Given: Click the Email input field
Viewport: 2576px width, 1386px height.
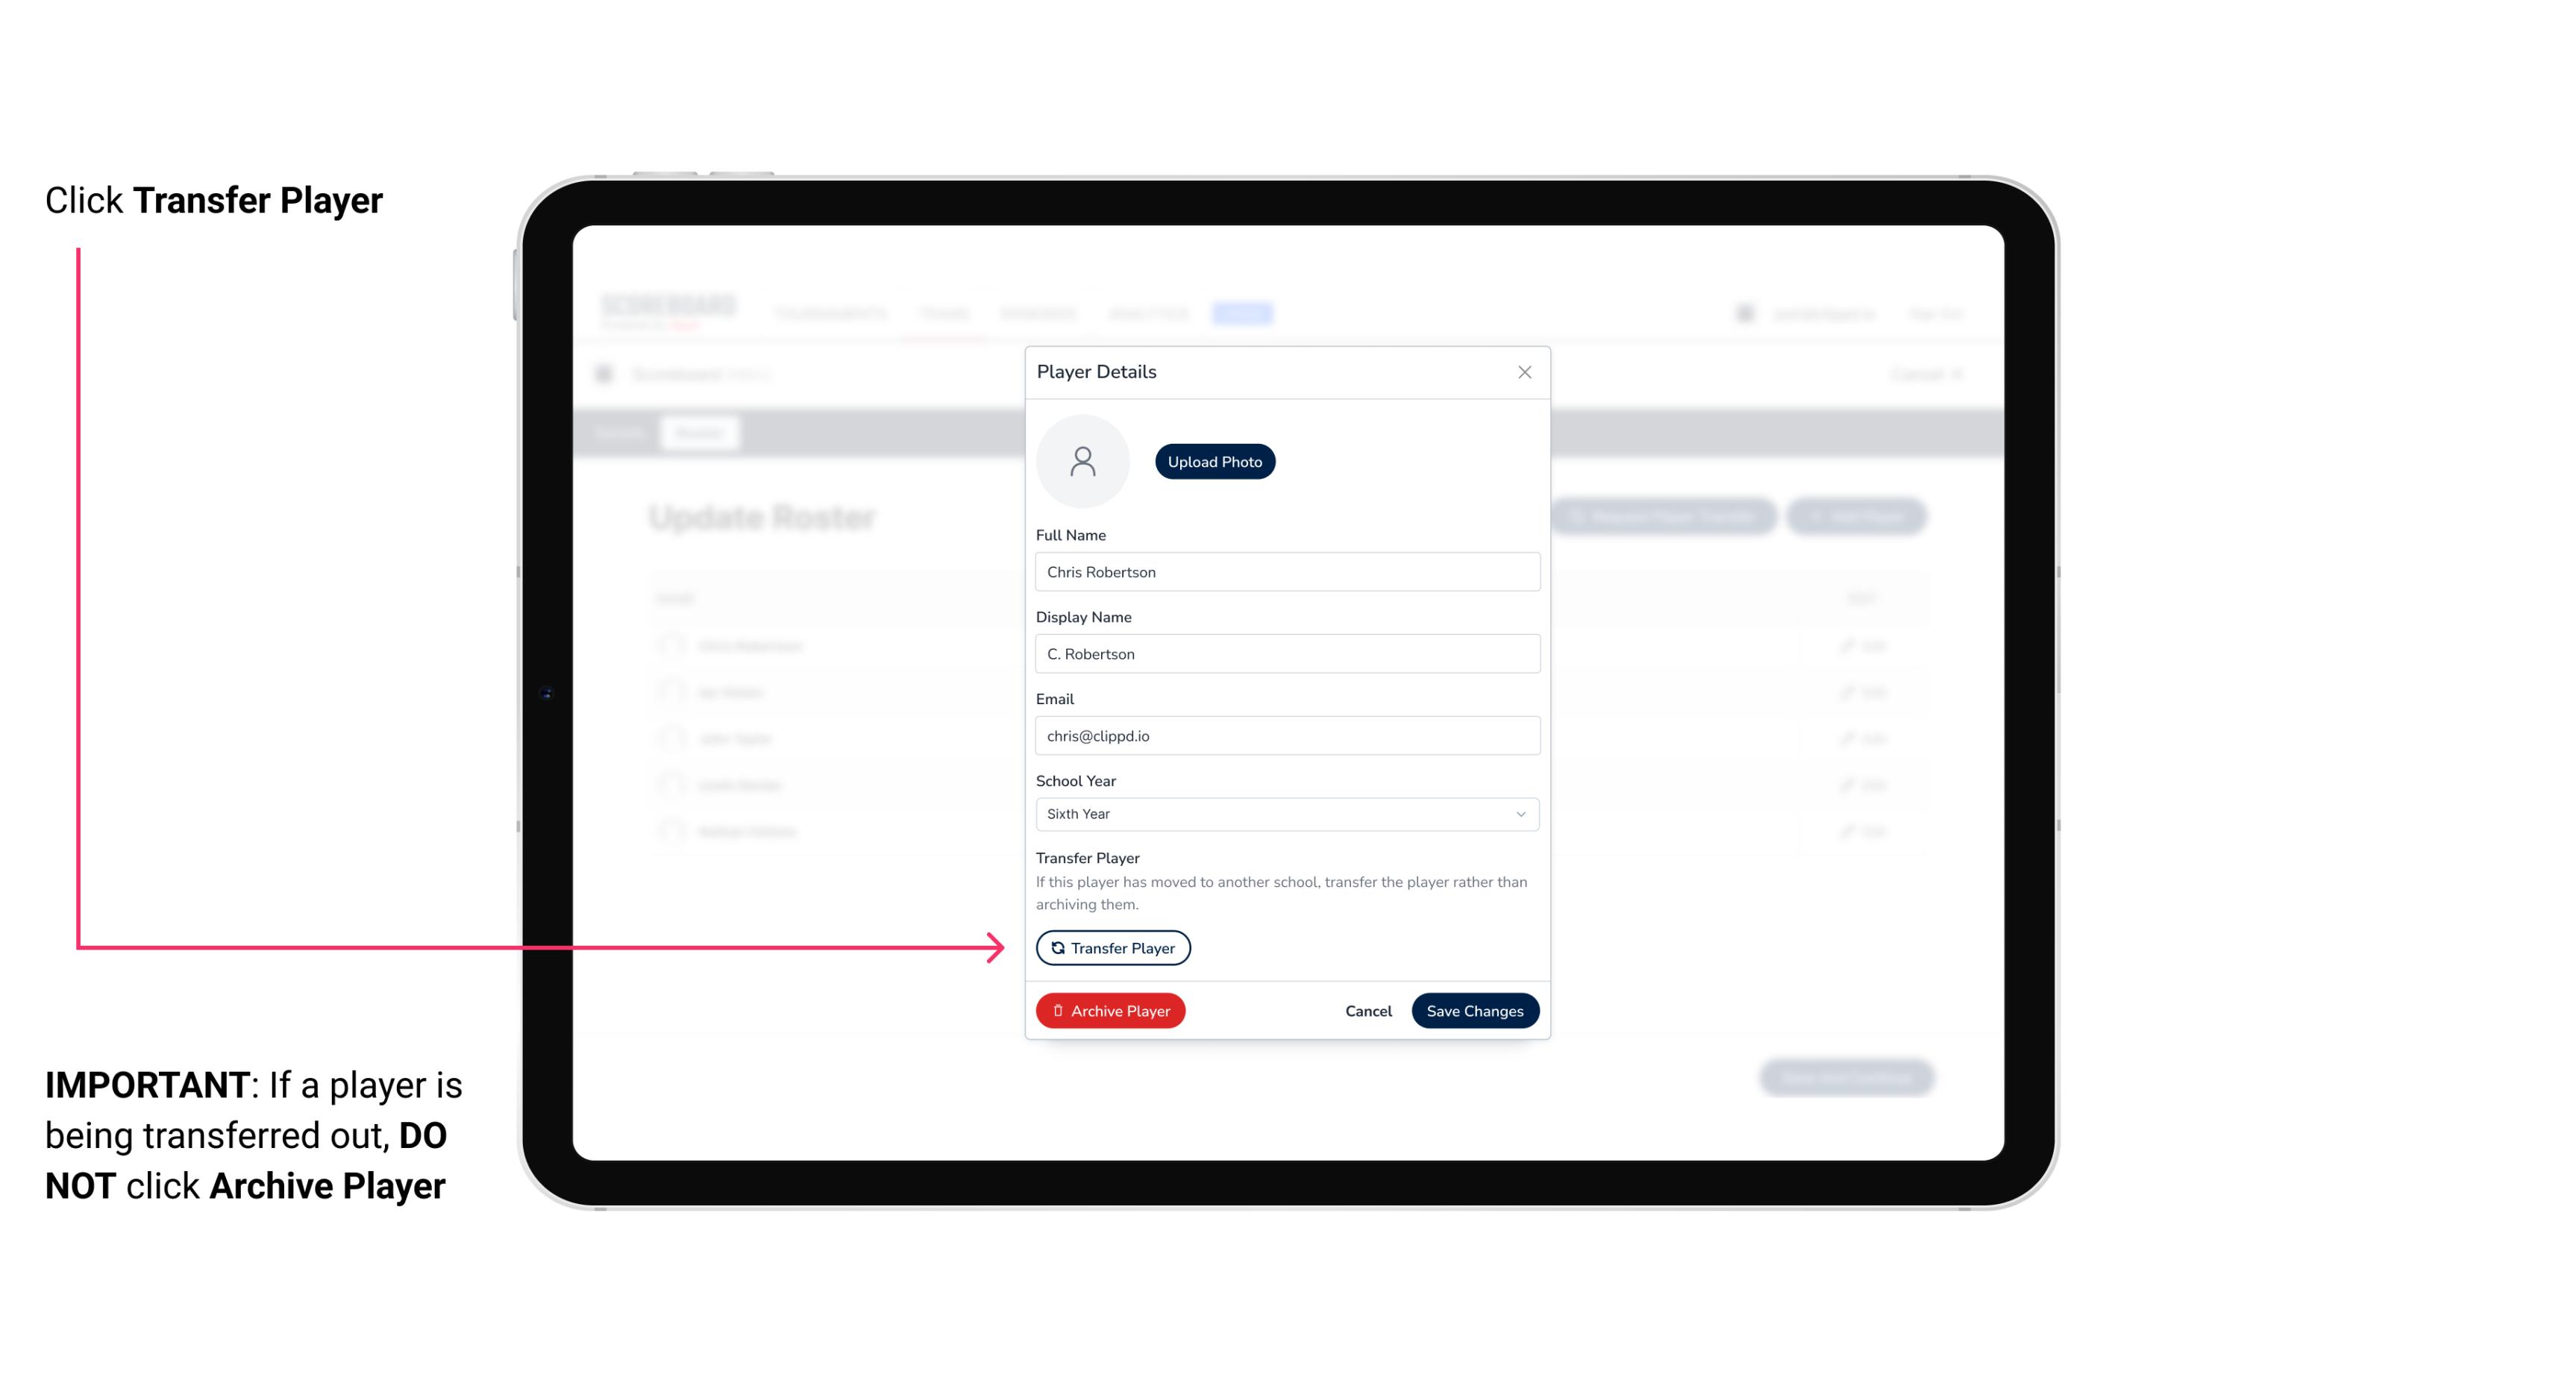Looking at the screenshot, I should tap(1284, 734).
